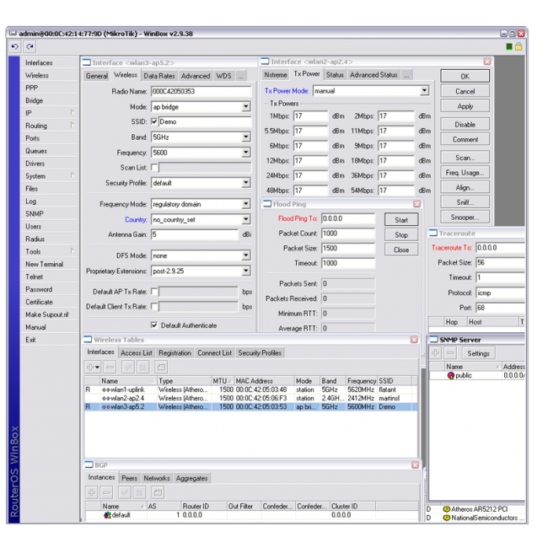Image resolution: width=548 pixels, height=548 pixels.
Task: Click the checkmark enable icon in Wireless Tables
Action: pos(128,367)
